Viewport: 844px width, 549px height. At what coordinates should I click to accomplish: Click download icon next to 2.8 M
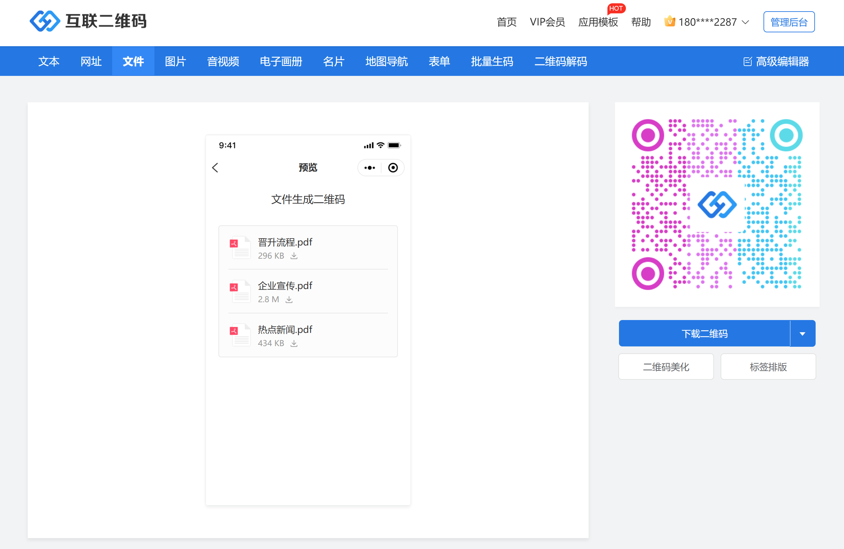[289, 300]
